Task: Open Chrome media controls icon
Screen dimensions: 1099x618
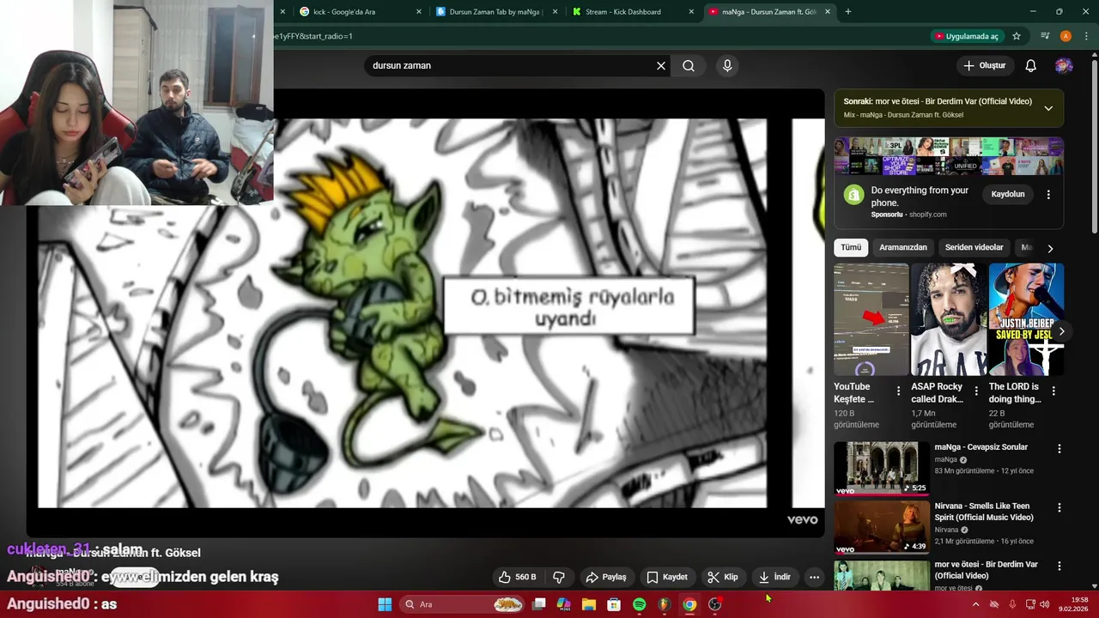Action: pos(1045,36)
